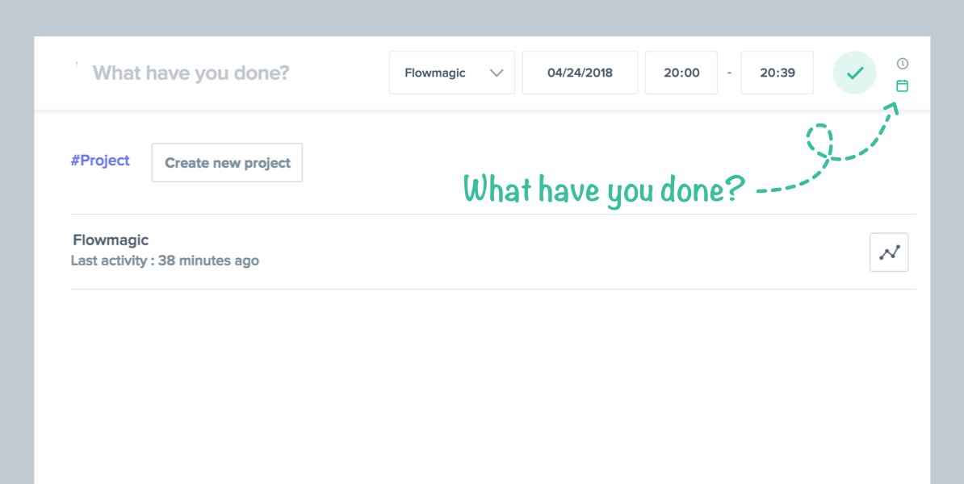
Task: Edit the 20:00 start time field
Action: point(681,73)
